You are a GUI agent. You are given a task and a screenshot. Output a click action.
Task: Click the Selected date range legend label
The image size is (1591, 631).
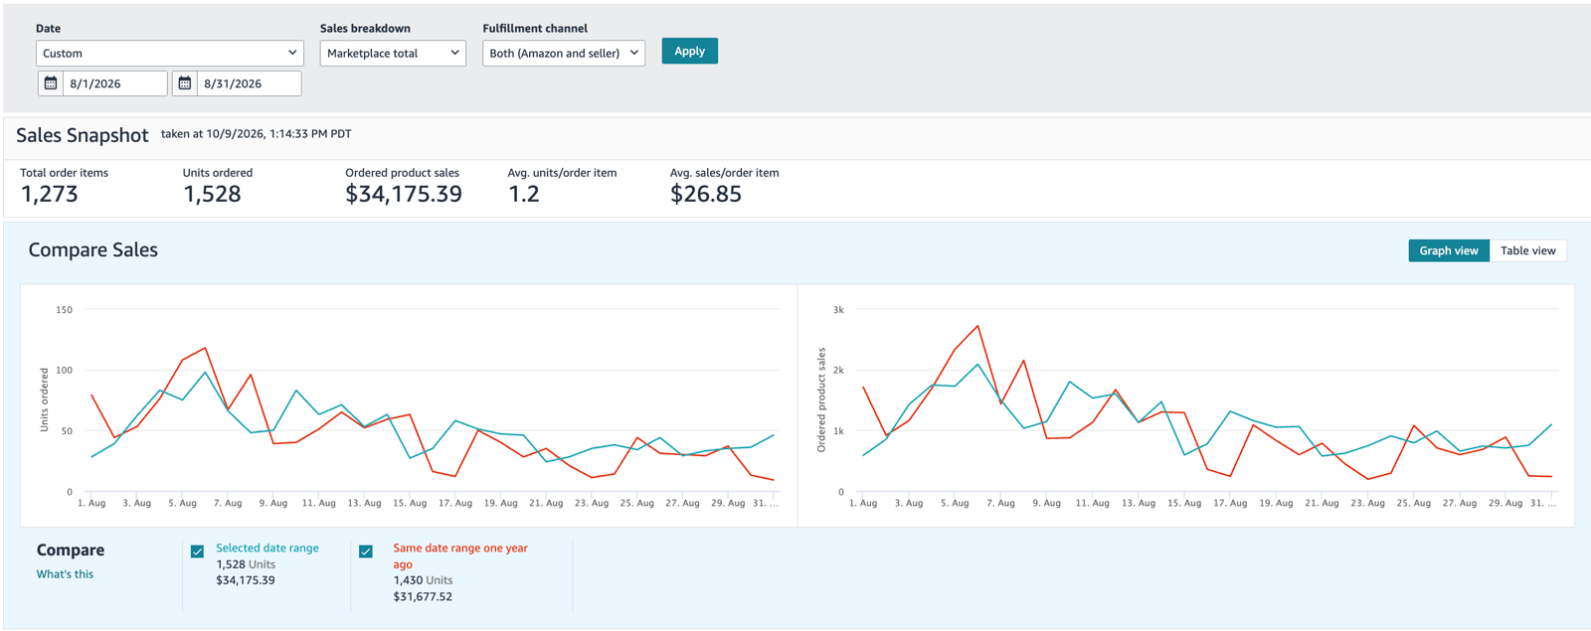267,548
